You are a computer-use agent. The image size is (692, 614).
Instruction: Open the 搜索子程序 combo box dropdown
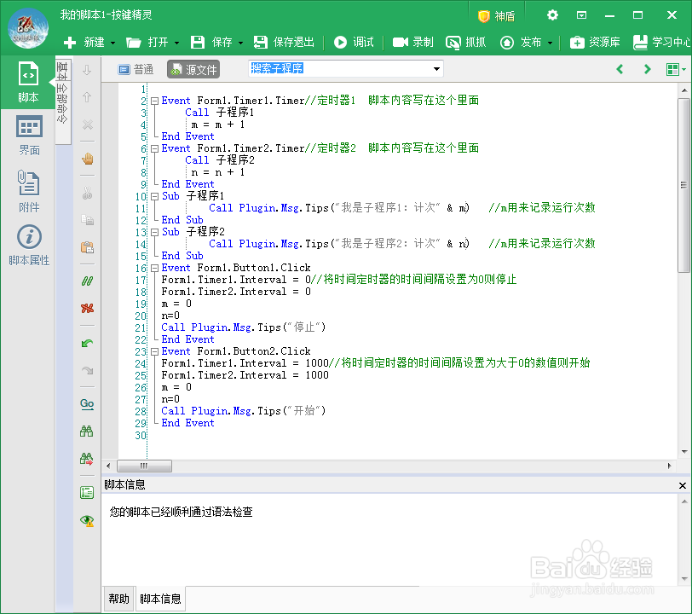pos(436,69)
